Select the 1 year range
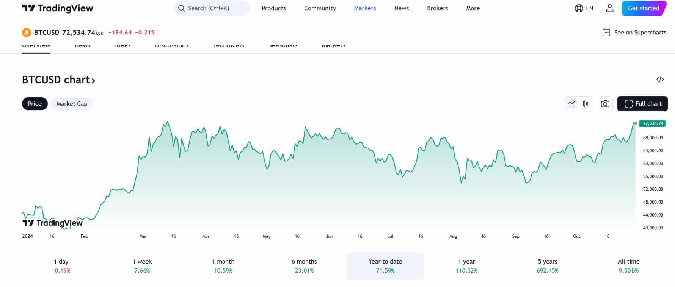Viewport: 675px width, 287px height. pyautogui.click(x=466, y=266)
